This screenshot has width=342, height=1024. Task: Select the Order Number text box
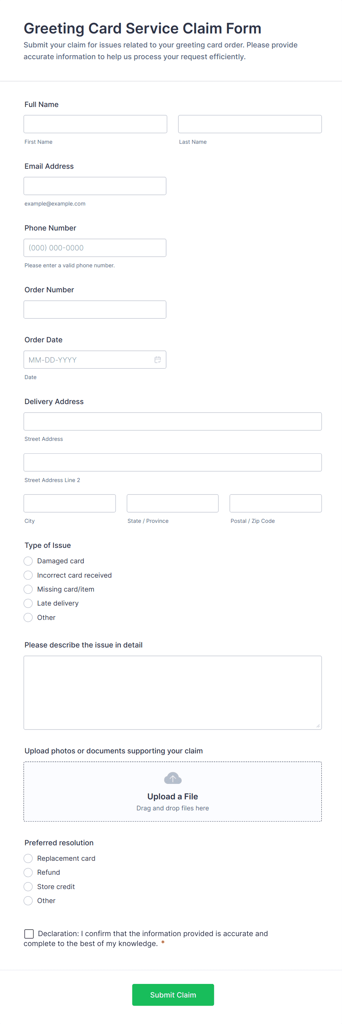point(95,309)
